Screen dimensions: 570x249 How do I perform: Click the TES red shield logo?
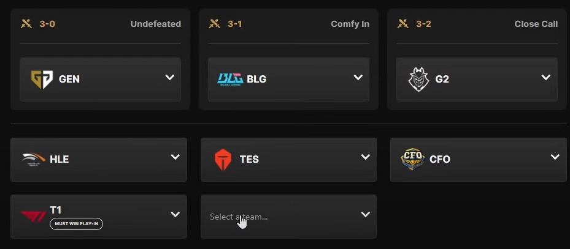(223, 159)
